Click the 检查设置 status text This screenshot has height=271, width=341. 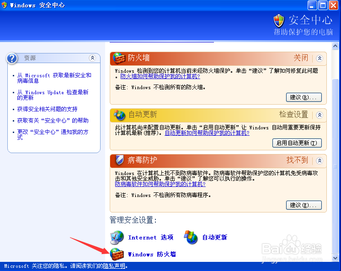[x=293, y=114]
